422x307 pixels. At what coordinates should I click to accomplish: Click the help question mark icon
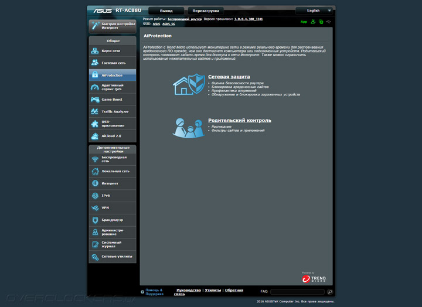(x=142, y=292)
